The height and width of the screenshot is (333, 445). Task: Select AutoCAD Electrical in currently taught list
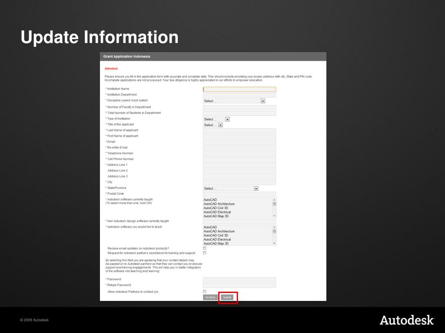[x=238, y=212]
